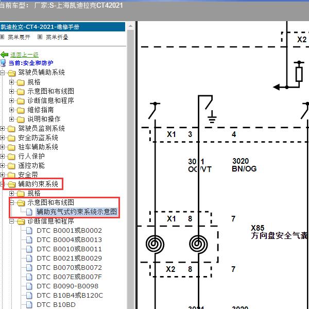Expand the 驾驶员监测系统 node
Viewport: 309px width, 309px height.
(x=2, y=128)
